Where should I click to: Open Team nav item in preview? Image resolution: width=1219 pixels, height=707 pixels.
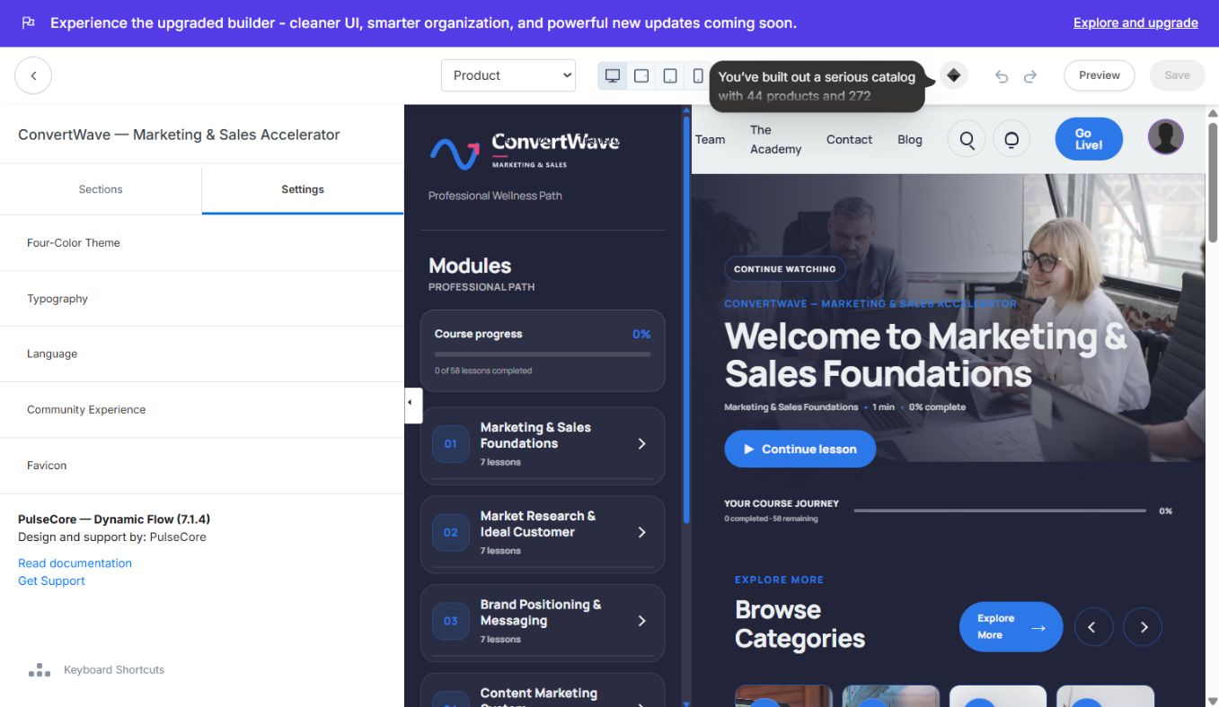coord(710,139)
